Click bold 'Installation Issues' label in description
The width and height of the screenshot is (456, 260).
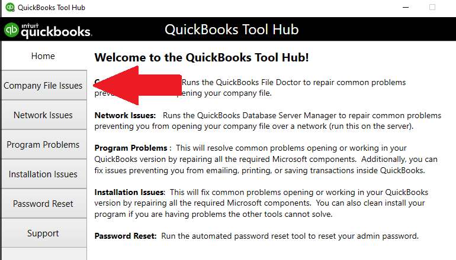(130, 192)
